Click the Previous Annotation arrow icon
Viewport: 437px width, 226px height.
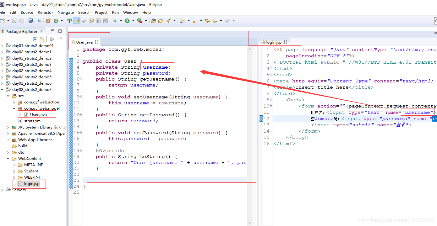tap(194, 21)
